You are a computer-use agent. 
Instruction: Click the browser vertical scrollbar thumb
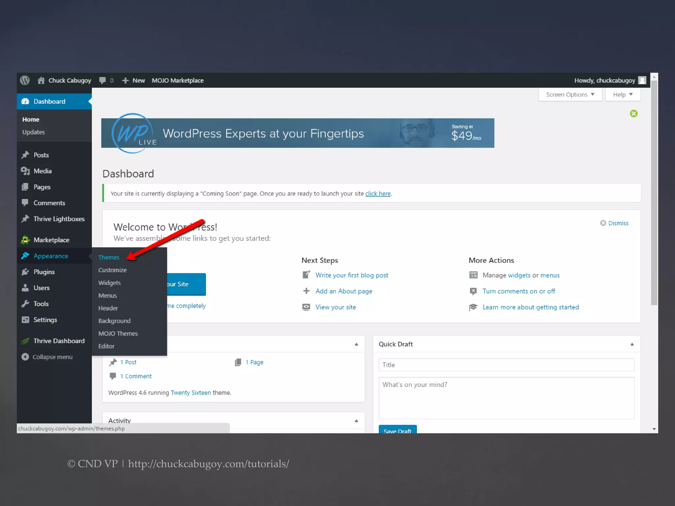coord(654,193)
